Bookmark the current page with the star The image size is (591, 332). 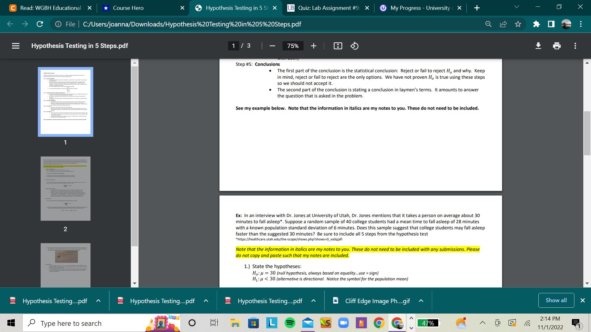(x=518, y=24)
